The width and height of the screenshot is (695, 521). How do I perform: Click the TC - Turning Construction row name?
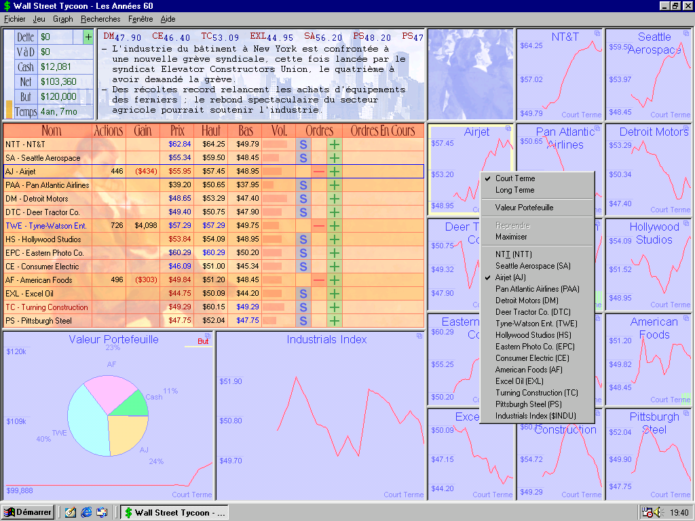pos(47,307)
